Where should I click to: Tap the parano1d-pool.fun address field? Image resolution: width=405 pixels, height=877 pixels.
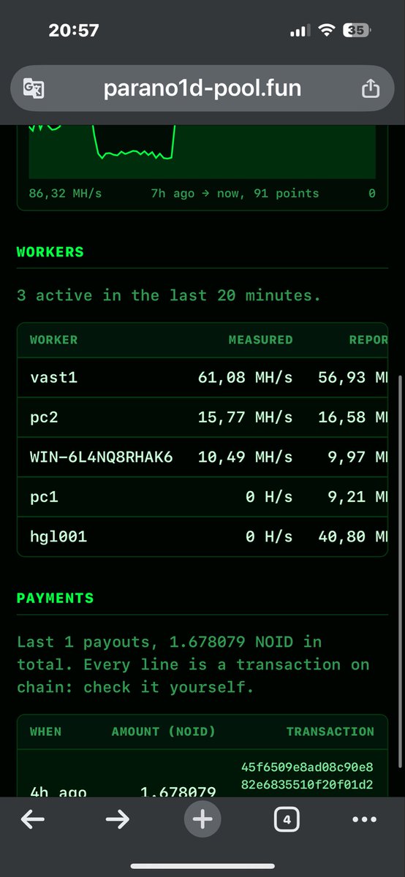click(202, 89)
